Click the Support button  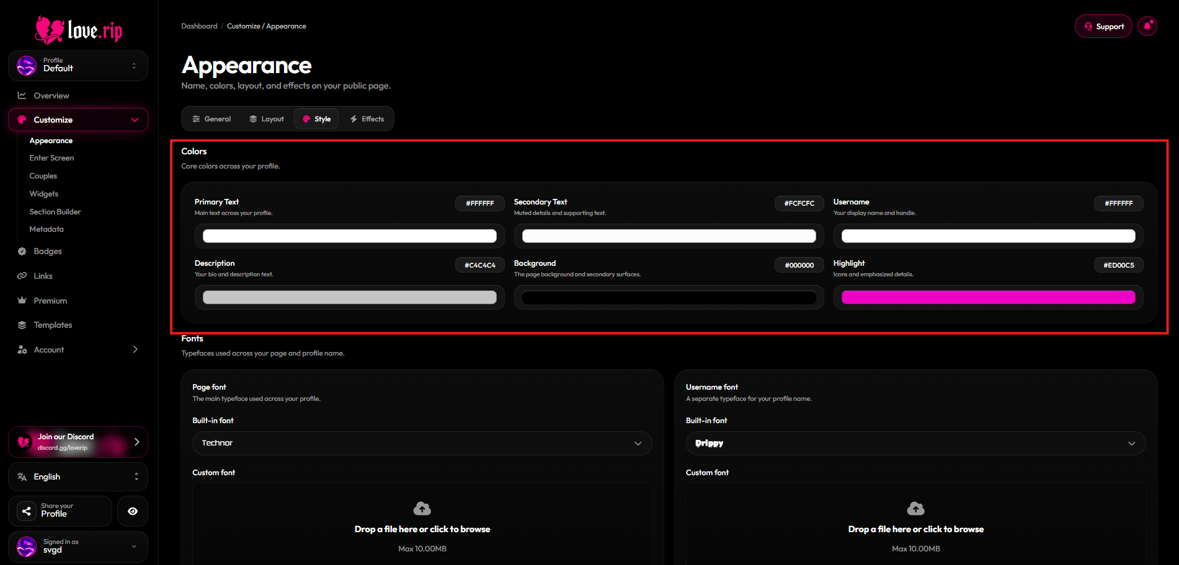click(x=1103, y=26)
